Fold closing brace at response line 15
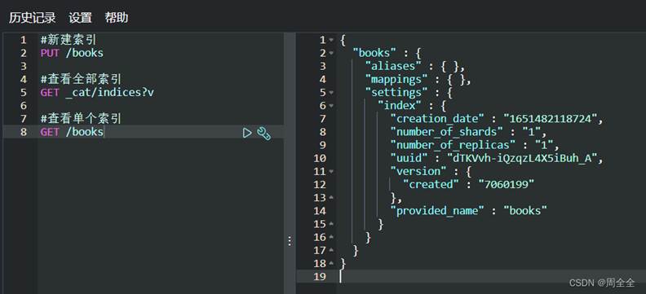Screen dimensions: 646x294 pos(331,224)
